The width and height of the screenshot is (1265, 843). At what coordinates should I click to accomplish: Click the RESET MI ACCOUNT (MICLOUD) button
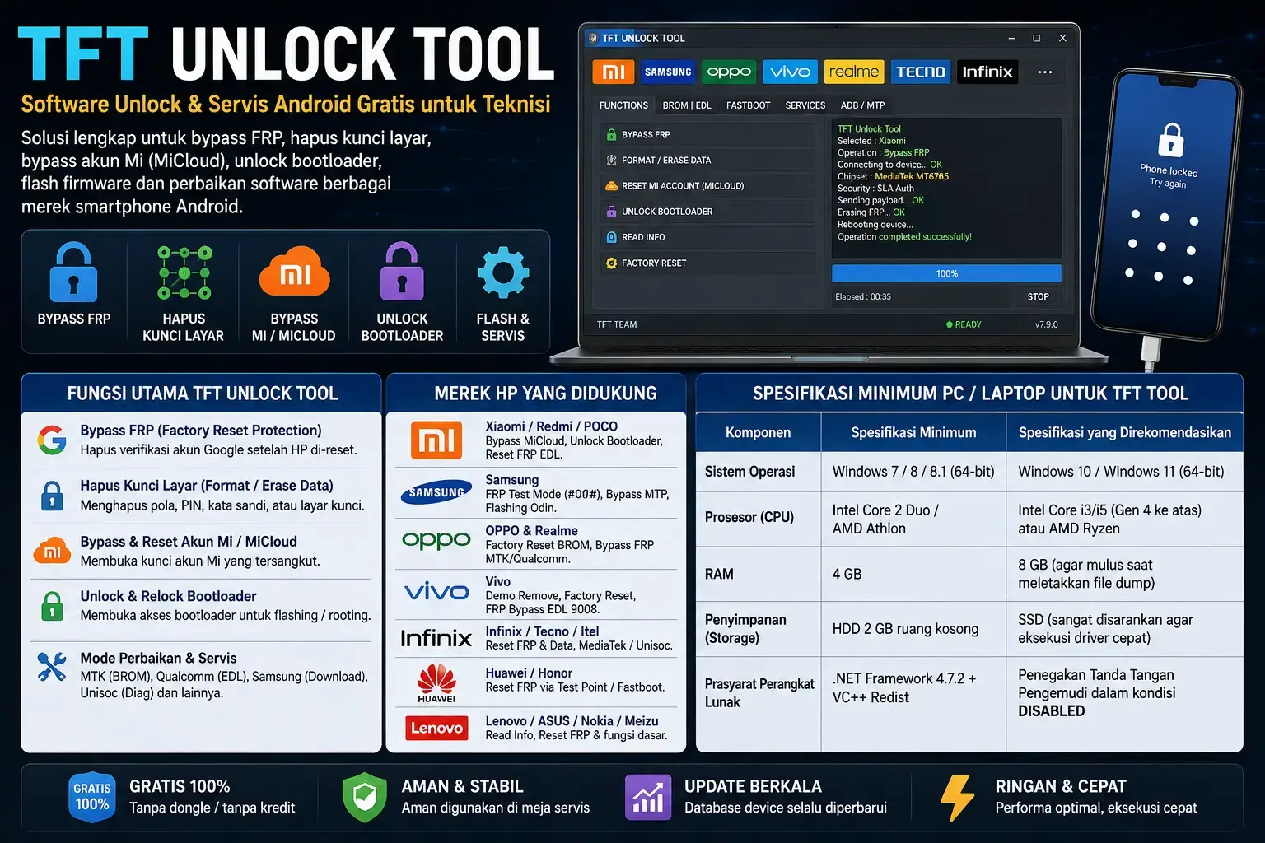708,186
